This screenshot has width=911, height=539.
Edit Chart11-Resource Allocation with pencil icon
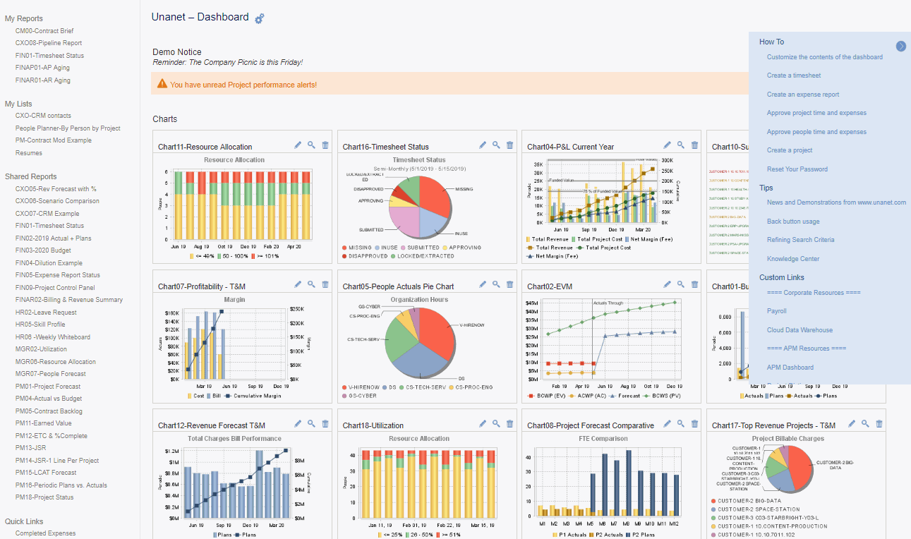(x=298, y=145)
